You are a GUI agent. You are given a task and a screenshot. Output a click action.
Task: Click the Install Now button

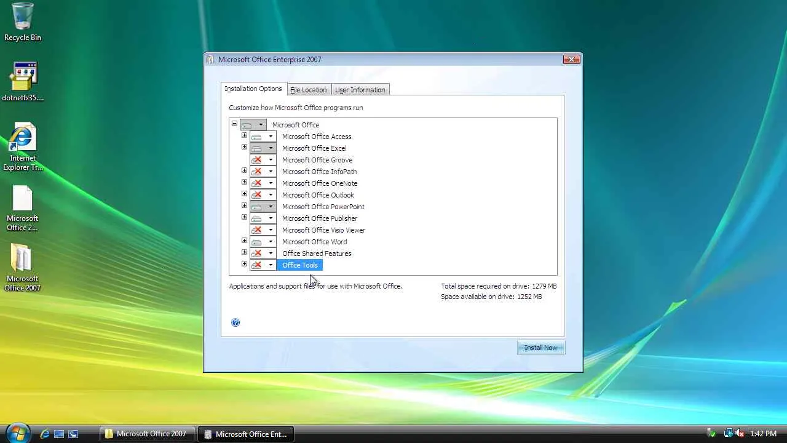[541, 348]
